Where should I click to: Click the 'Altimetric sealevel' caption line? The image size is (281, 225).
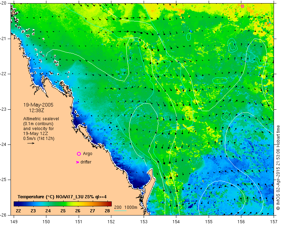click(x=41, y=119)
